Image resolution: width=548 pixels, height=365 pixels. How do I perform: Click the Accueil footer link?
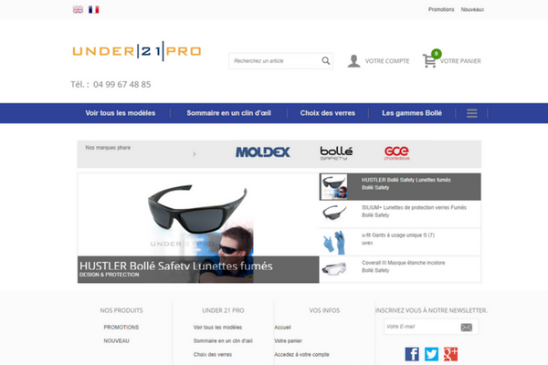point(282,328)
